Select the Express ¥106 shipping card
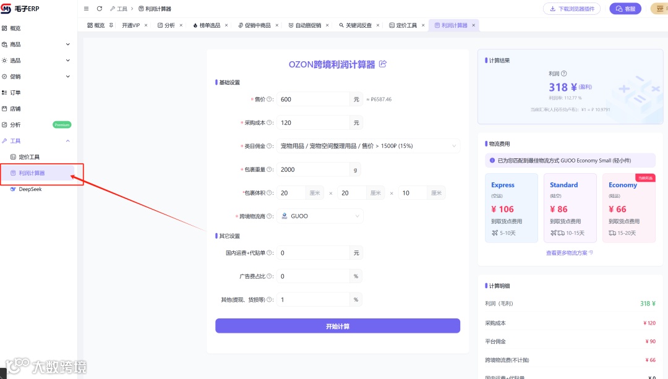This screenshot has height=379, width=668. pyautogui.click(x=512, y=208)
